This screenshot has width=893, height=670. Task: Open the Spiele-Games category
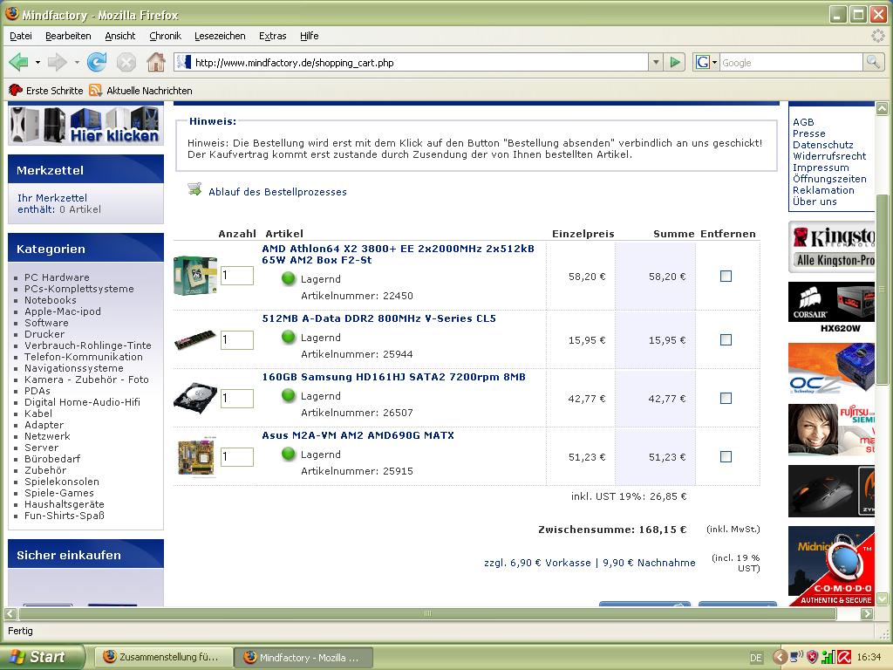(59, 493)
